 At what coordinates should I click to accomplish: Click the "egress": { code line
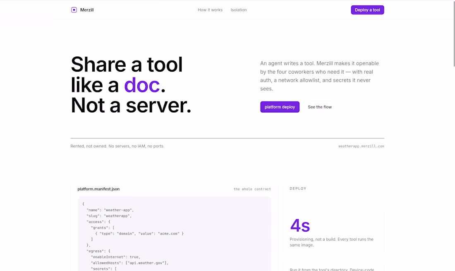tap(98, 251)
